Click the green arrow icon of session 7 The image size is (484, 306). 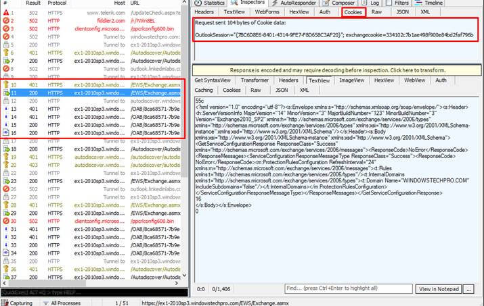pyautogui.click(x=6, y=61)
